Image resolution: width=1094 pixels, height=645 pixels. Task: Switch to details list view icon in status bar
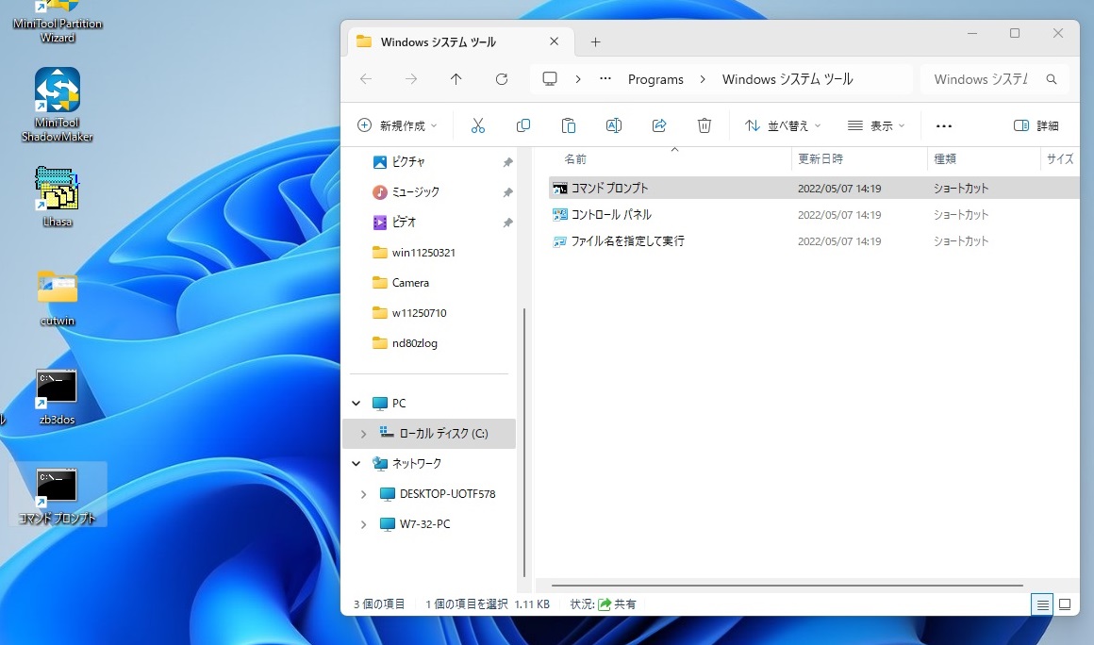click(1042, 604)
